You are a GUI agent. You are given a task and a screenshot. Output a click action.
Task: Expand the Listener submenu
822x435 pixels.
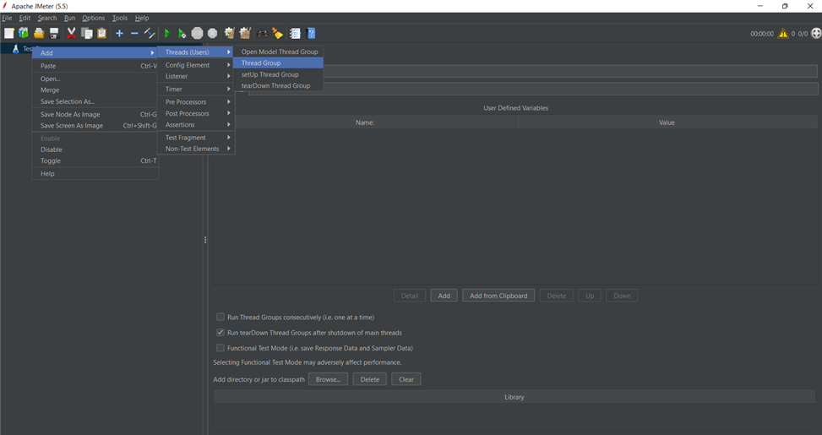pyautogui.click(x=196, y=76)
